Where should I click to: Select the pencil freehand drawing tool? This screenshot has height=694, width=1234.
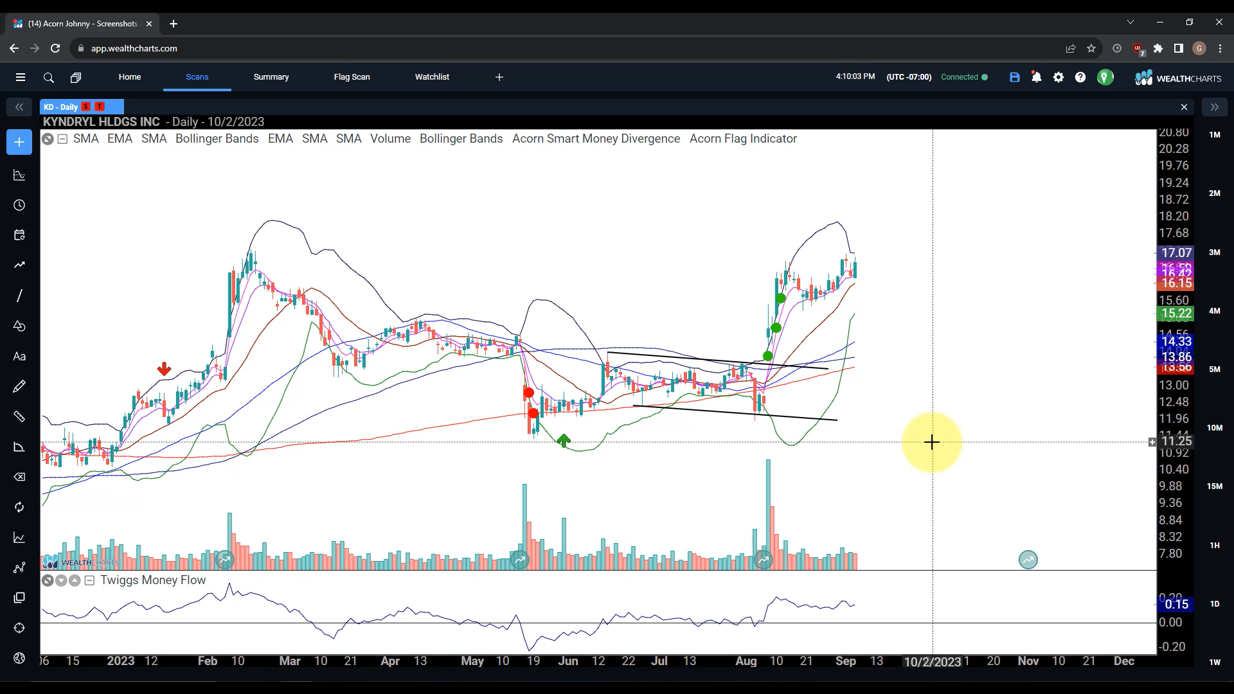point(19,386)
